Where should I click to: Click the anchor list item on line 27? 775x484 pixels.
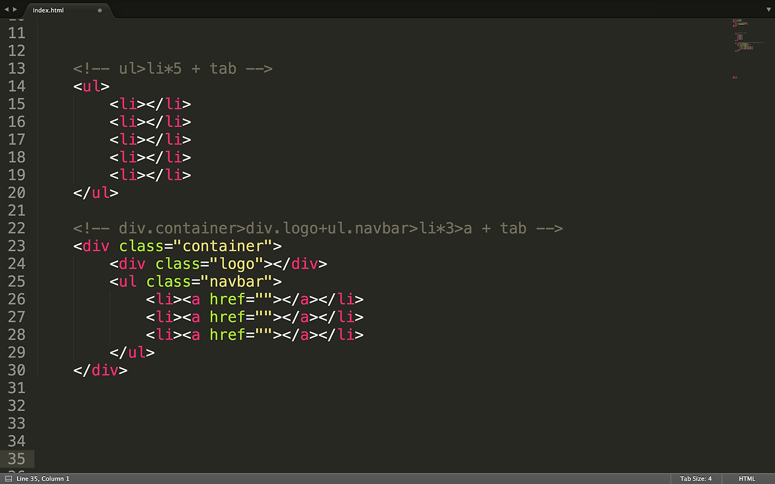(x=255, y=317)
